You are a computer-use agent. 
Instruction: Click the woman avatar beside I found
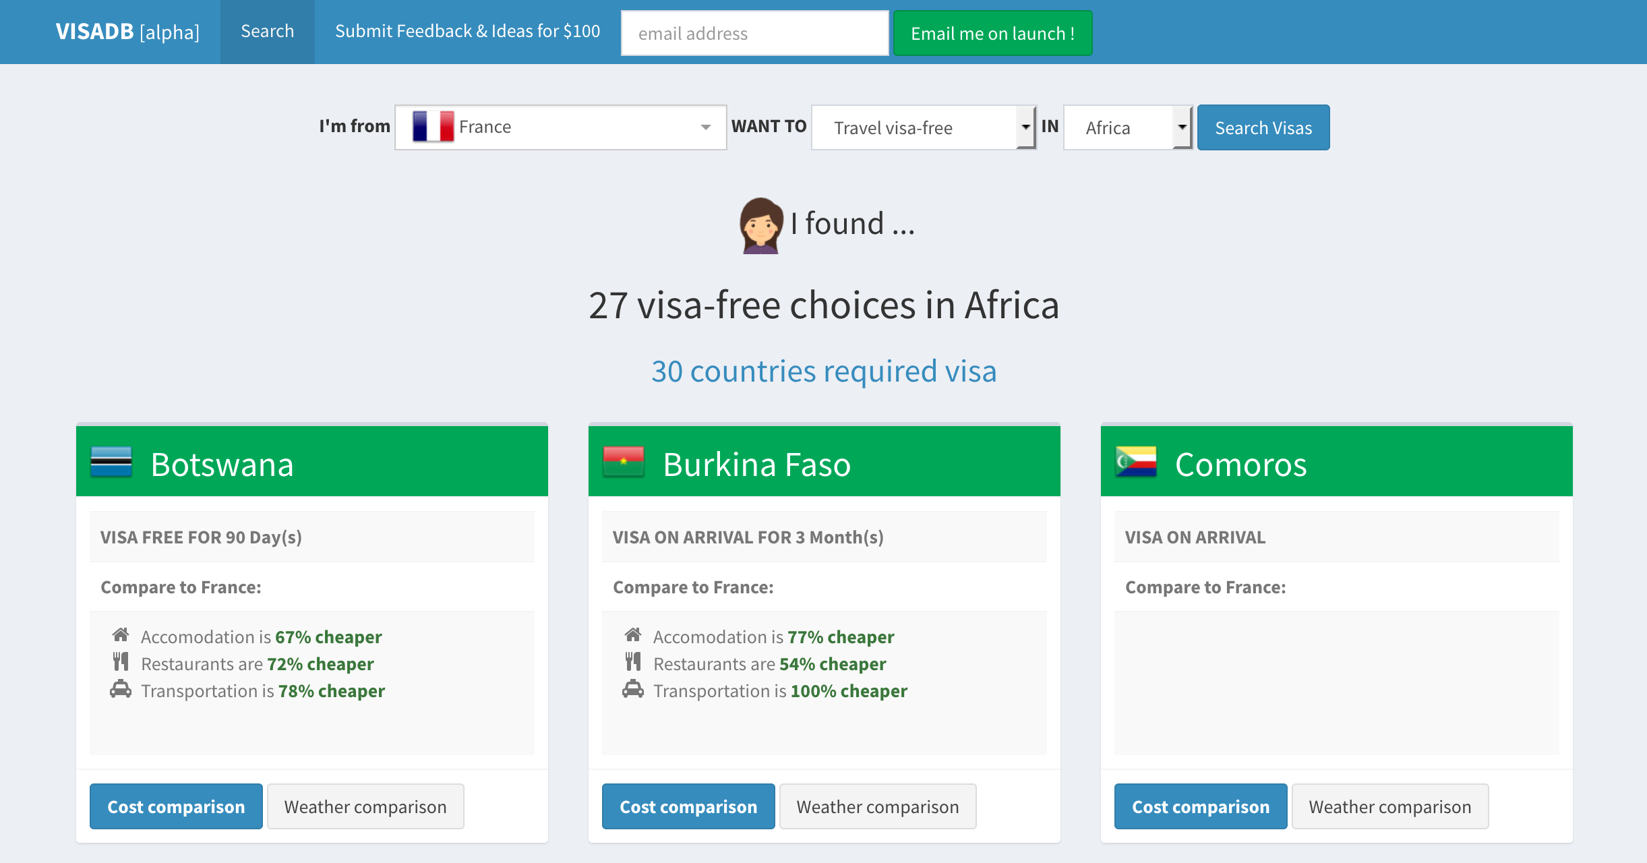761,225
